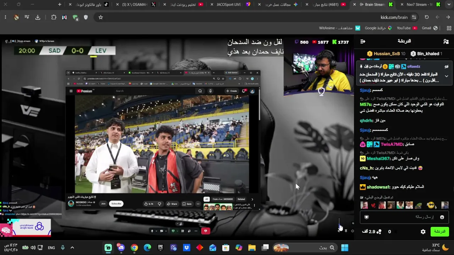Click the shield icon in message input
The width and height of the screenshot is (454, 255).
367,217
